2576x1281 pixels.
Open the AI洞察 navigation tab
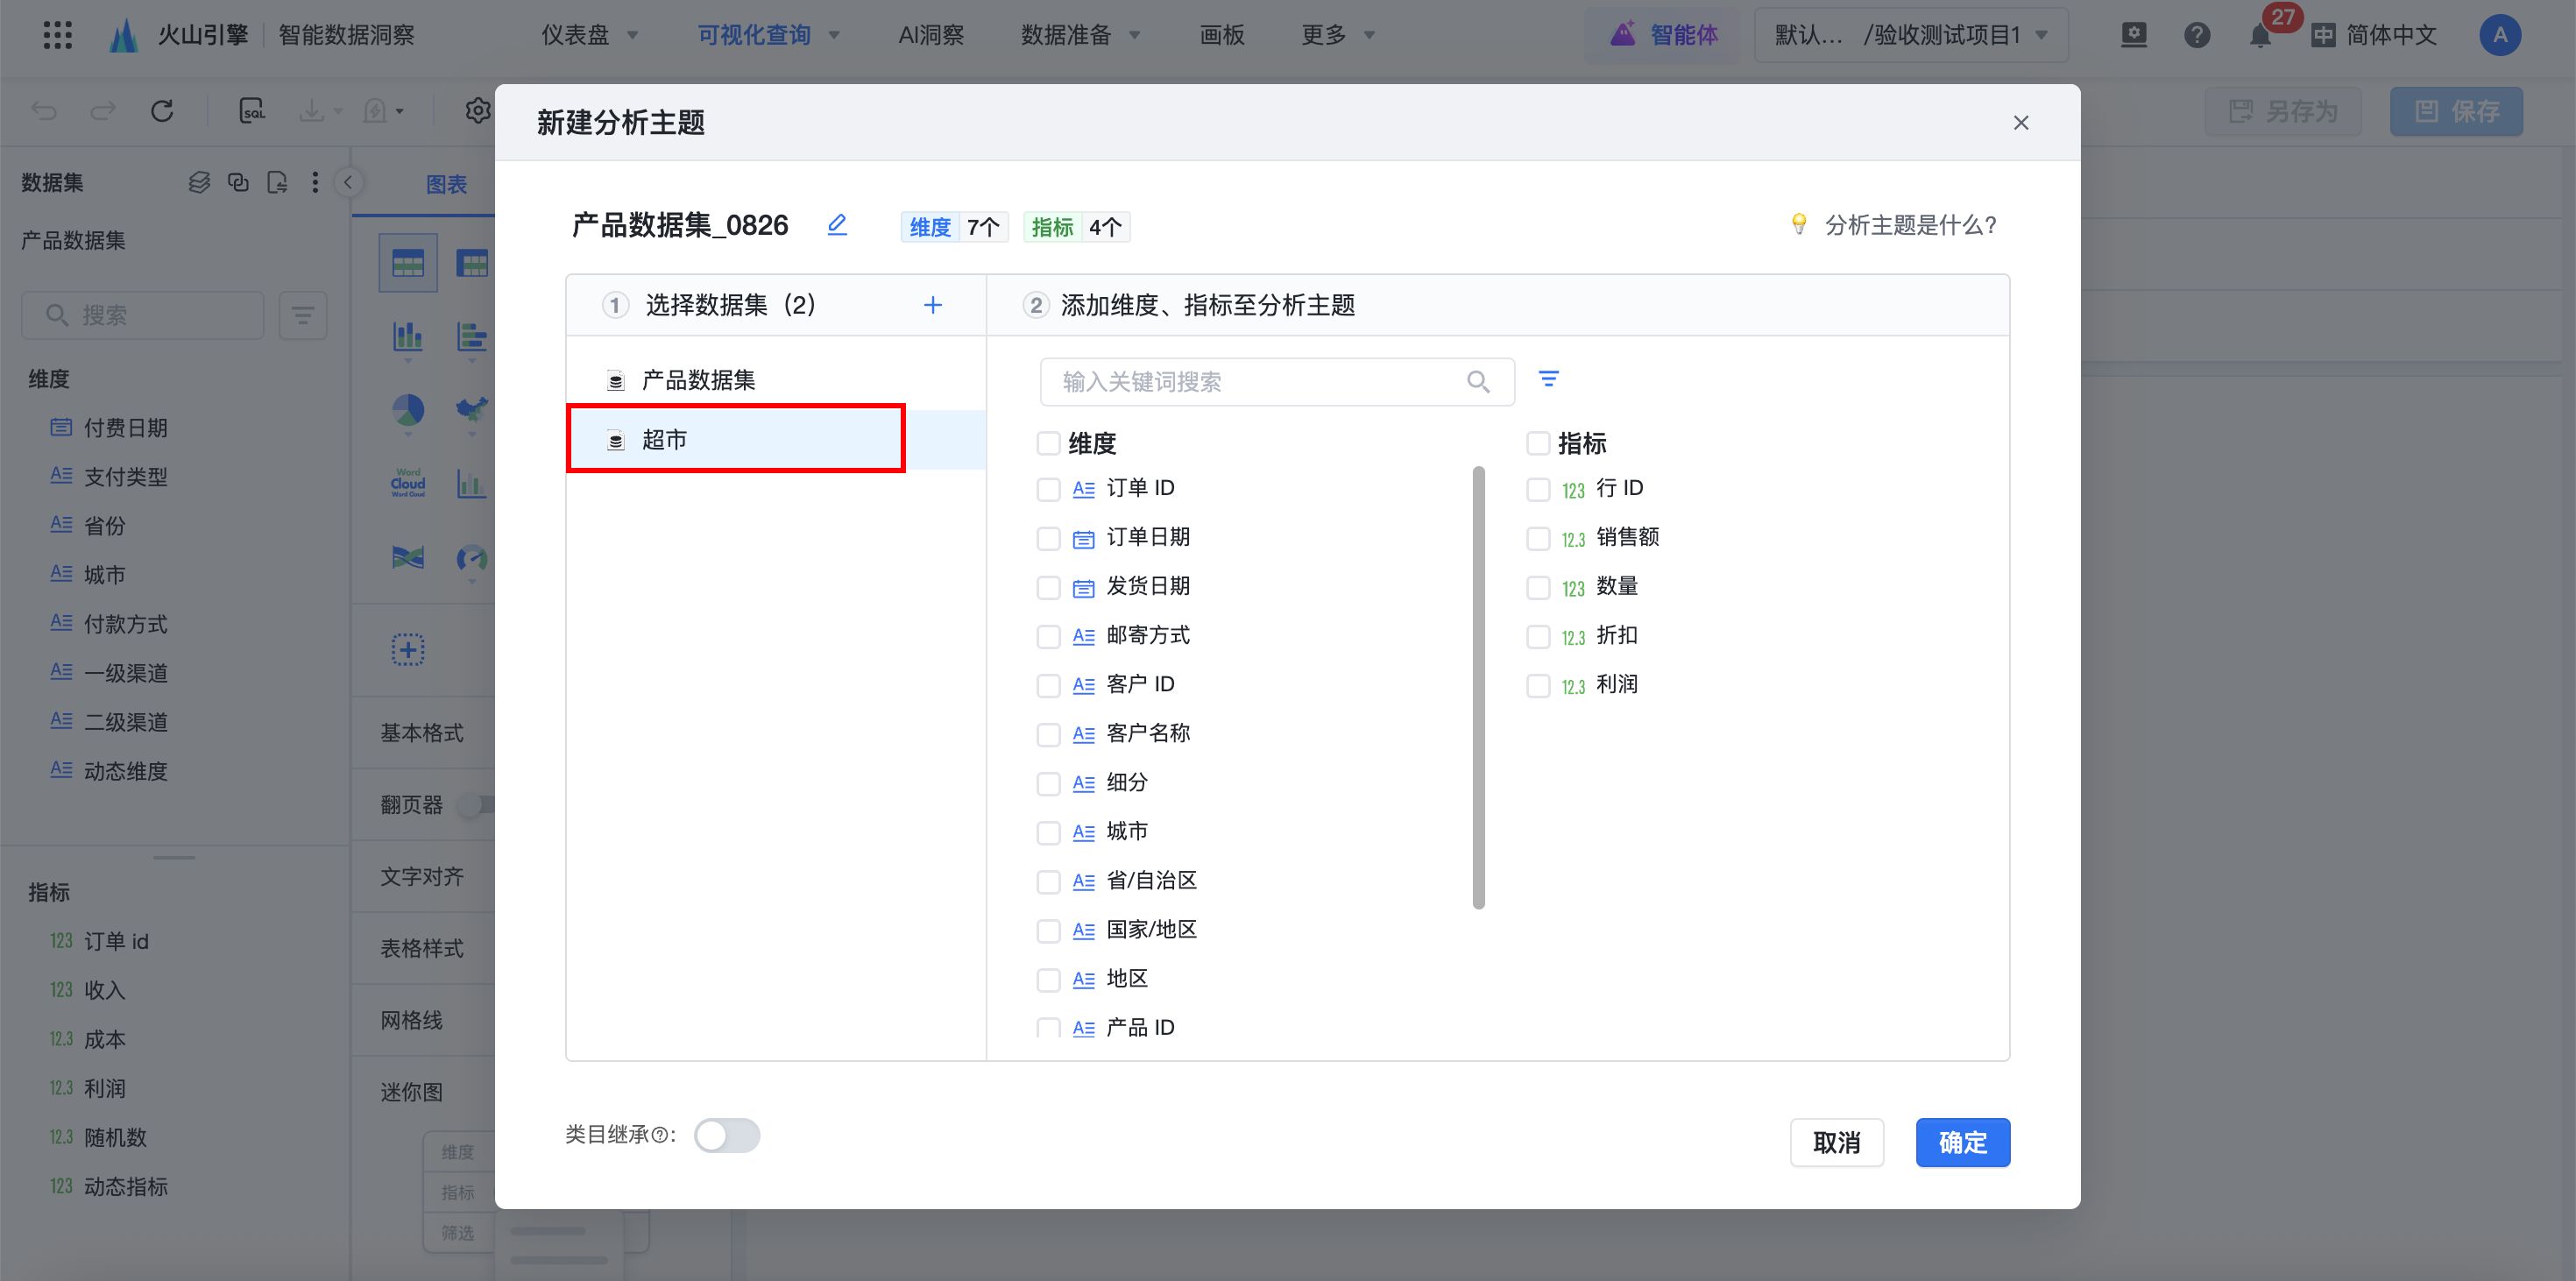(930, 35)
